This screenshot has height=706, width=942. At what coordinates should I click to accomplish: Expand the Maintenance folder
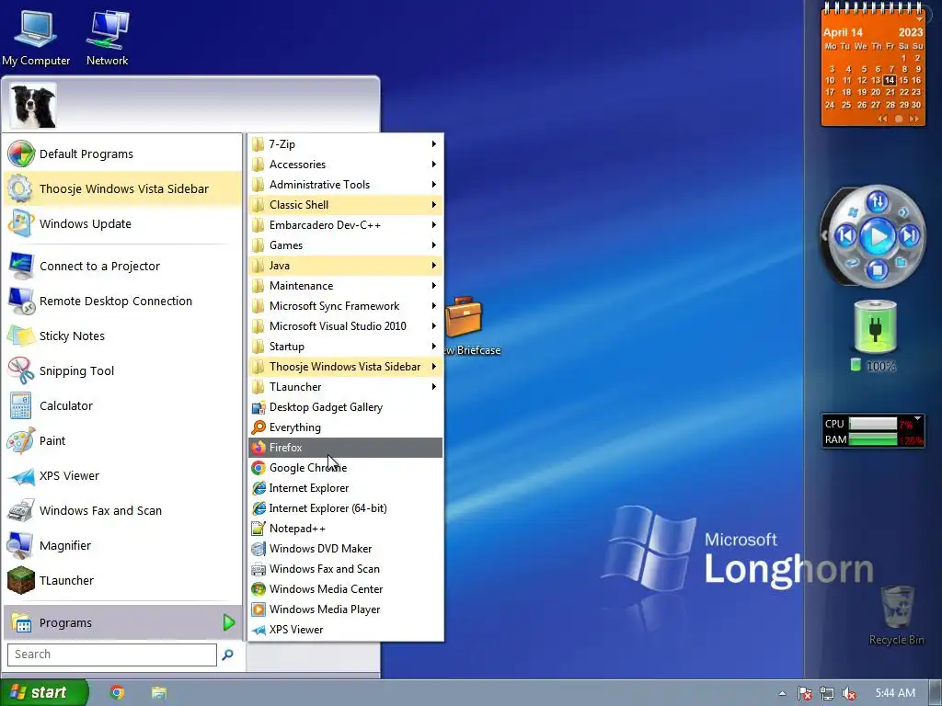(x=346, y=285)
